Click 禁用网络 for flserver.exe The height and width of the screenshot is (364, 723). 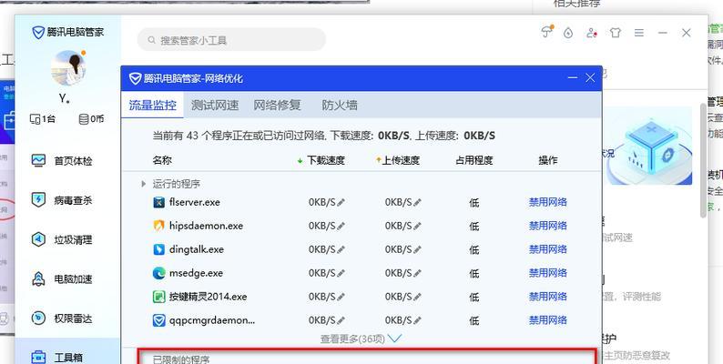(x=548, y=202)
